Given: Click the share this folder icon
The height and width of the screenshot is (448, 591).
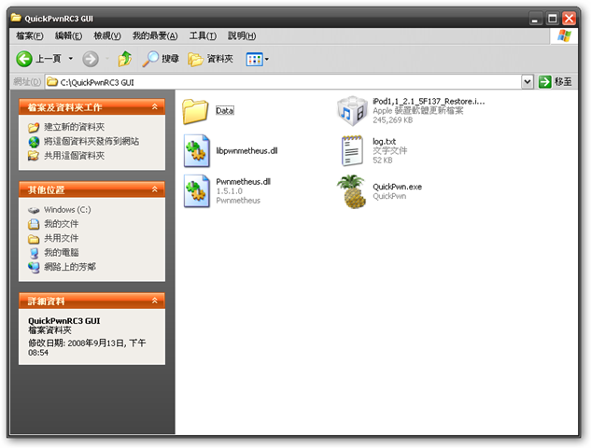Looking at the screenshot, I should click(x=34, y=156).
